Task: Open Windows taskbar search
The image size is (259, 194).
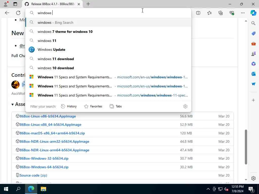Action: coord(18,189)
